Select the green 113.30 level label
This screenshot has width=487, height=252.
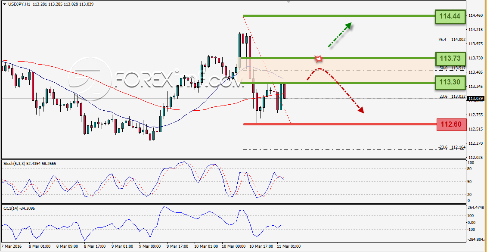tap(451, 83)
